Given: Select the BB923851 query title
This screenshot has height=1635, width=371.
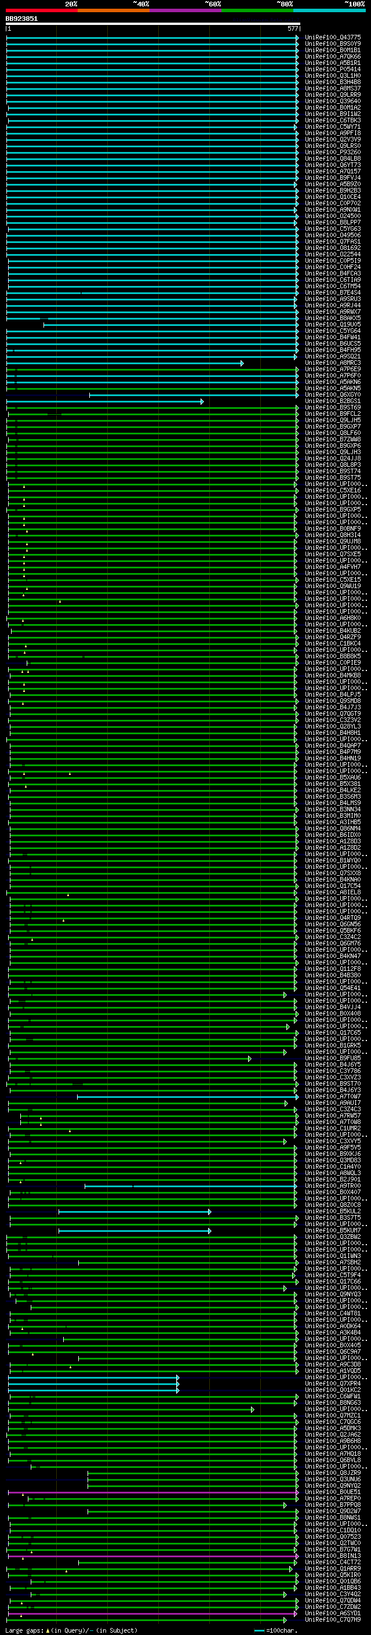Looking at the screenshot, I should coord(21,19).
